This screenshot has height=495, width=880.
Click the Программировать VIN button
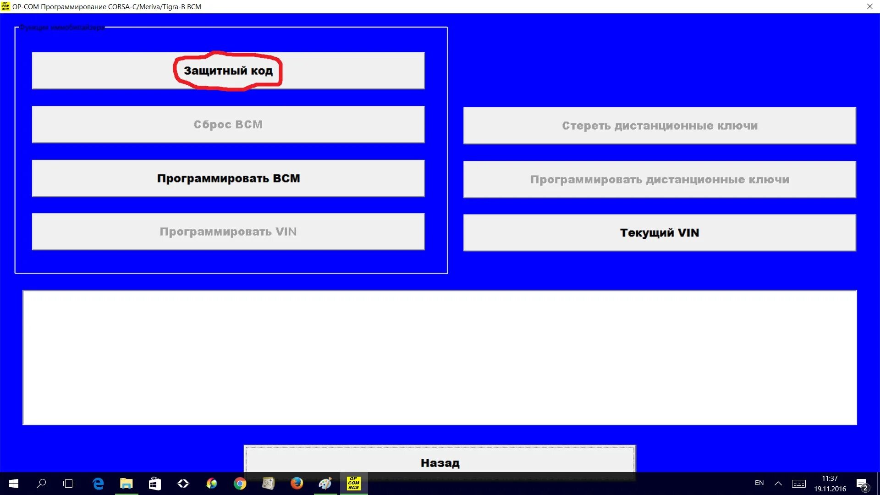click(x=228, y=232)
